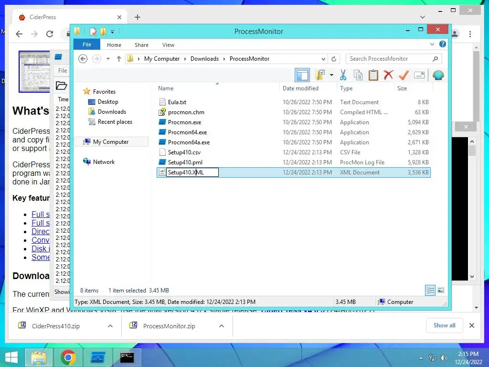Open the Chrome three-dot menu
Viewport: 489px width, 367px height.
coord(470,34)
